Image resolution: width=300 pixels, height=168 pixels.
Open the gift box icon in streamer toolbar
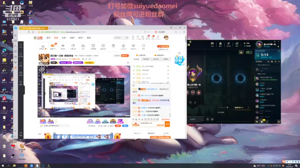coord(113,46)
